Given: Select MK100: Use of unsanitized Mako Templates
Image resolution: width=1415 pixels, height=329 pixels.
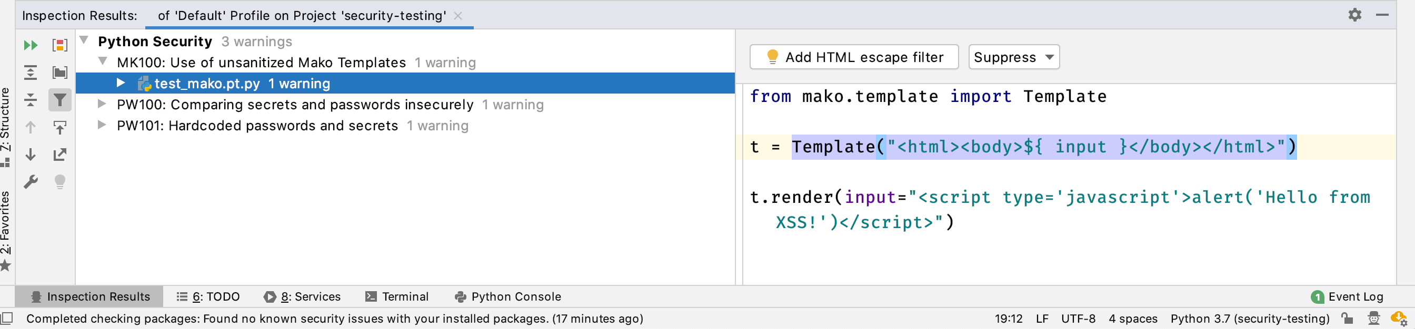Looking at the screenshot, I should (x=405, y=62).
